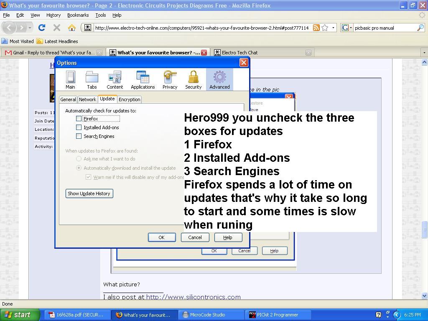The height and width of the screenshot is (321, 428).
Task: Open the Help menu
Action: 117,15
